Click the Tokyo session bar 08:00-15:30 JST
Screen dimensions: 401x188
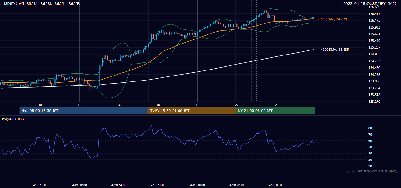pyautogui.click(x=83, y=111)
